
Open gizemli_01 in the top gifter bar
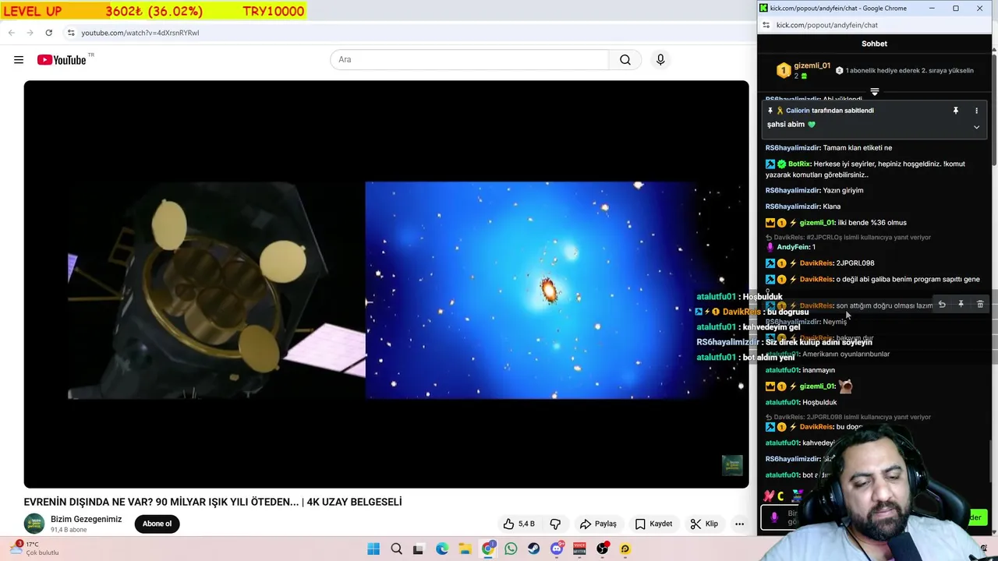tap(812, 65)
